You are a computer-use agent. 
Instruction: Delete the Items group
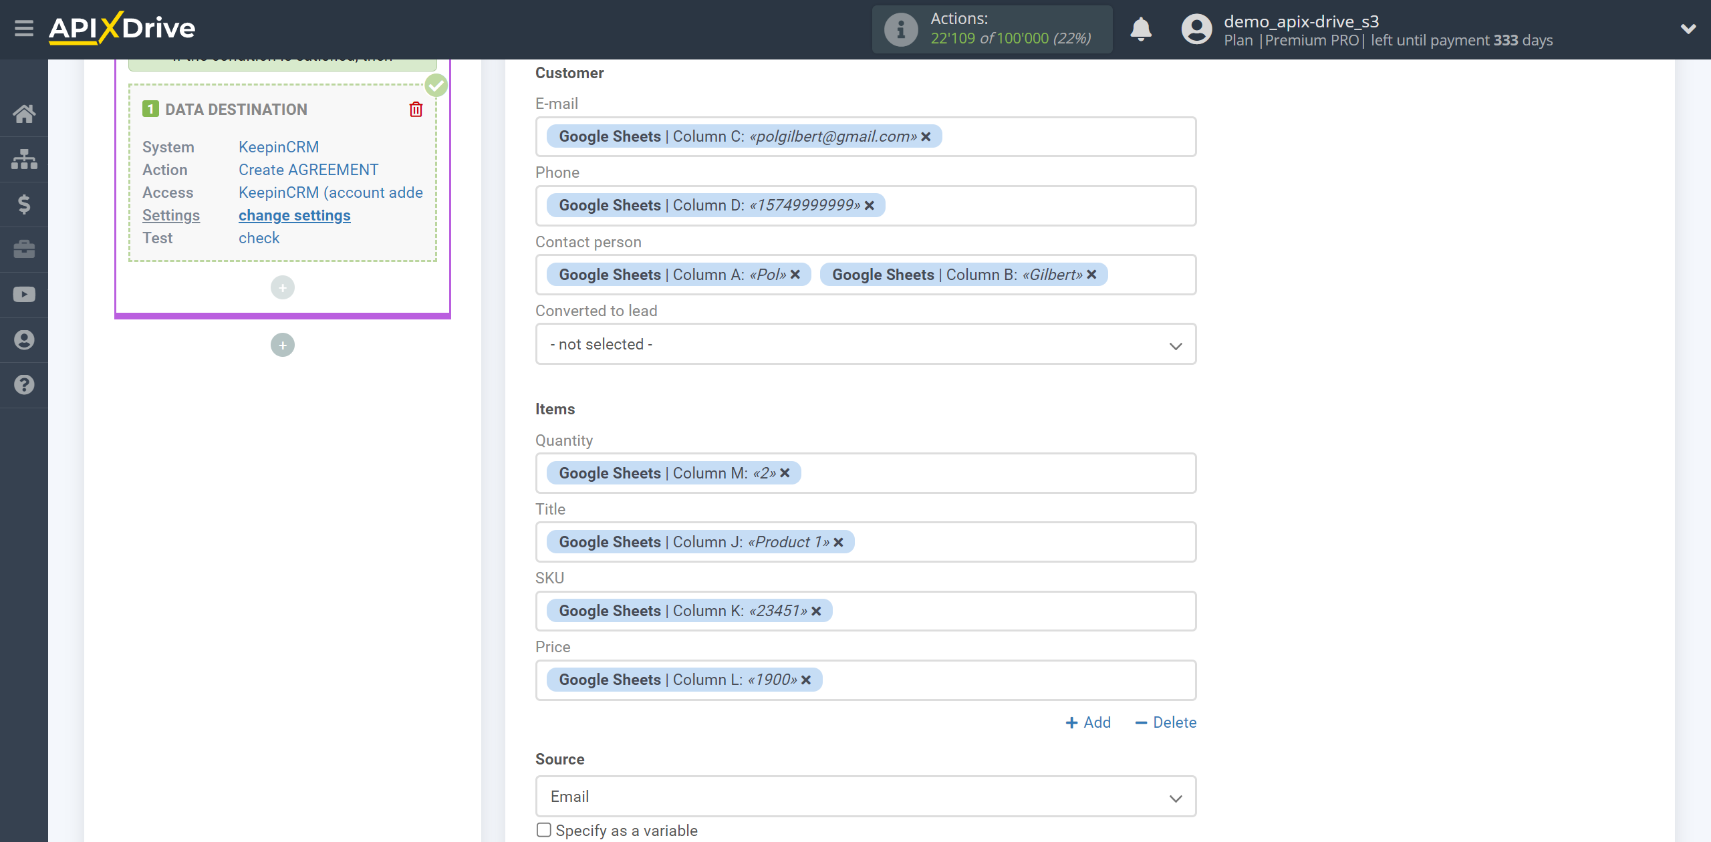coord(1166,722)
